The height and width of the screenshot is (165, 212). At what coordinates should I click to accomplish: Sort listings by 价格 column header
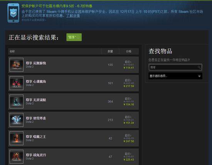pyautogui.click(x=129, y=51)
